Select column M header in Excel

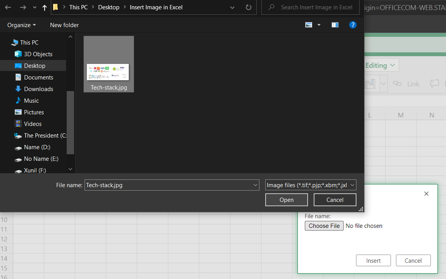point(401,115)
